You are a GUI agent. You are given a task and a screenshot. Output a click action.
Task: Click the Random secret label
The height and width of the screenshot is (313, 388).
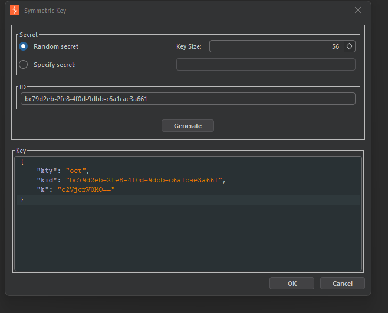(56, 46)
